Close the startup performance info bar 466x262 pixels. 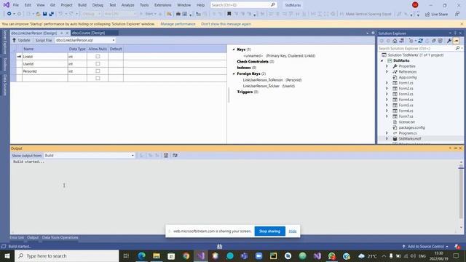click(462, 24)
